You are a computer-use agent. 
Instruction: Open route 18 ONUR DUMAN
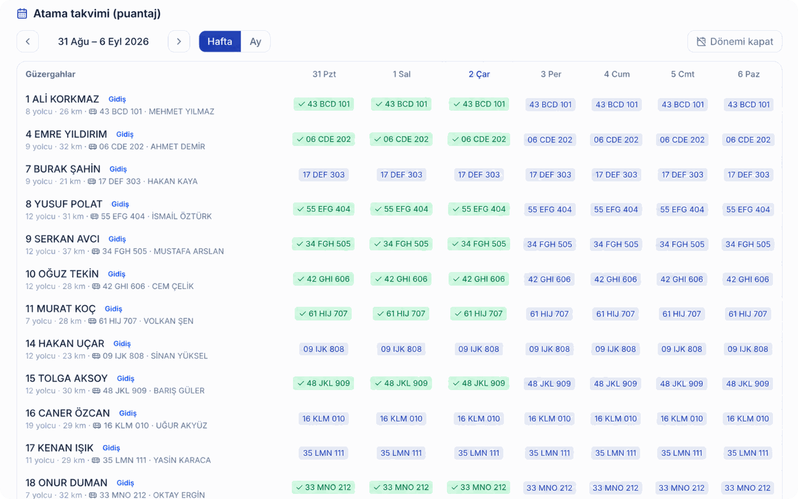(67, 482)
